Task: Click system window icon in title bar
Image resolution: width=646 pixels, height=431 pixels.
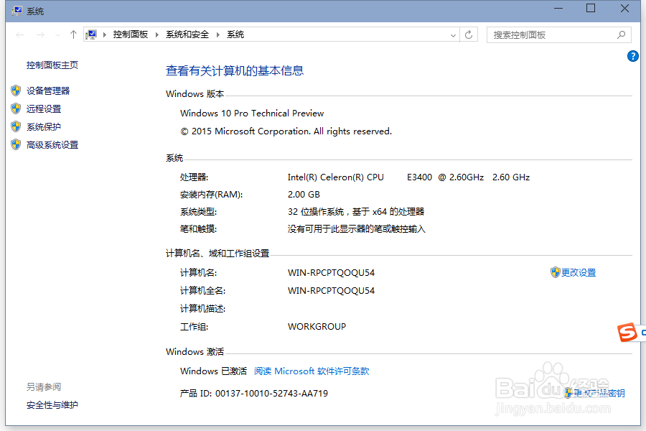Action: tap(17, 11)
